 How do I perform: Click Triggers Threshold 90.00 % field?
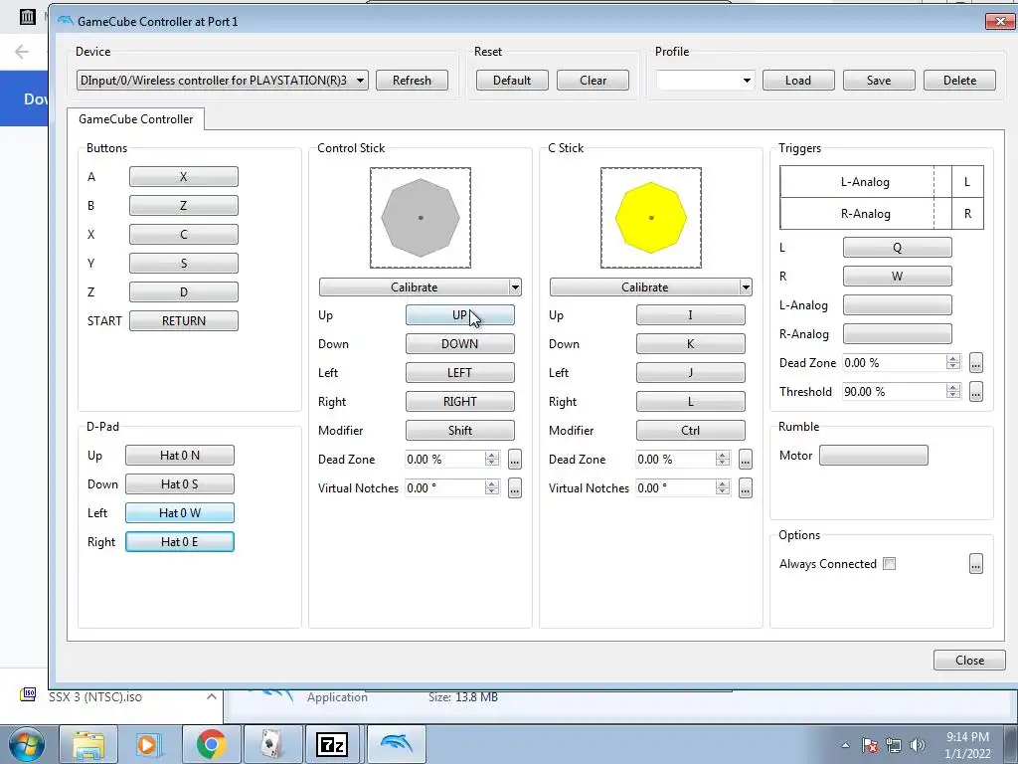(894, 392)
